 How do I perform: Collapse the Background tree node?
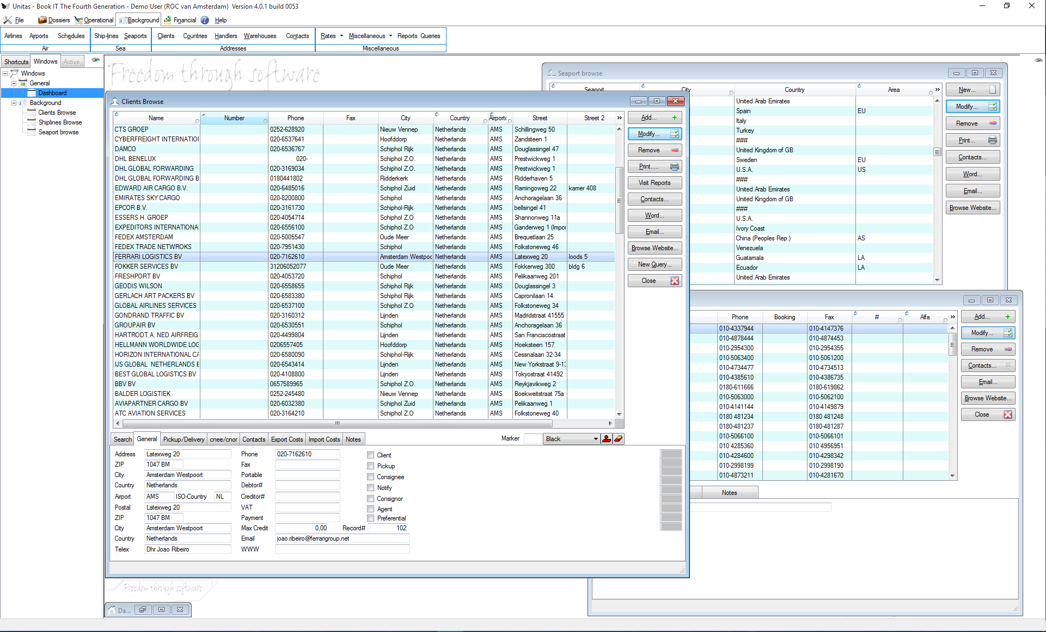[x=14, y=103]
